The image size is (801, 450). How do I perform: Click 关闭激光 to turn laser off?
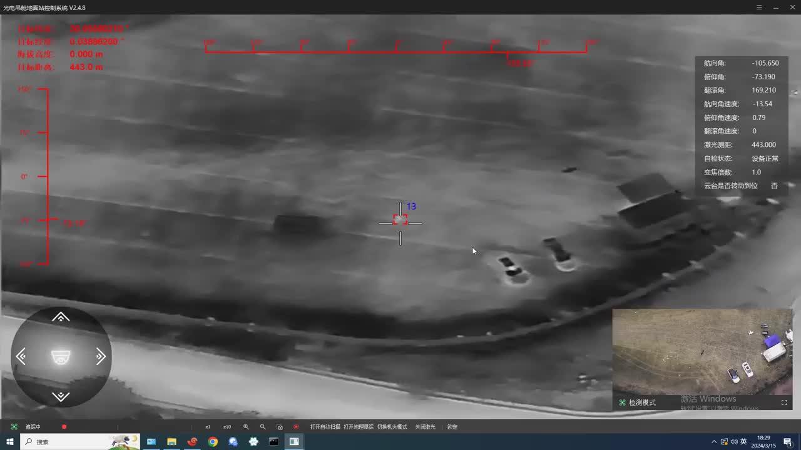tap(426, 427)
